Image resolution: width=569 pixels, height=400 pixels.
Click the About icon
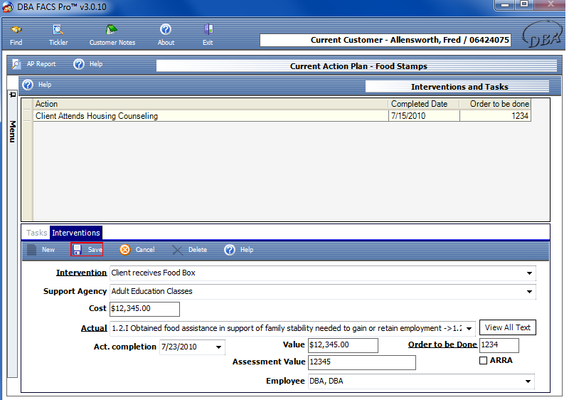166,33
